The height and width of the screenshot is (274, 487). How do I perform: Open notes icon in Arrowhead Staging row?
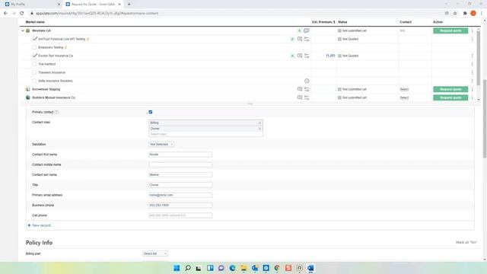click(x=300, y=89)
